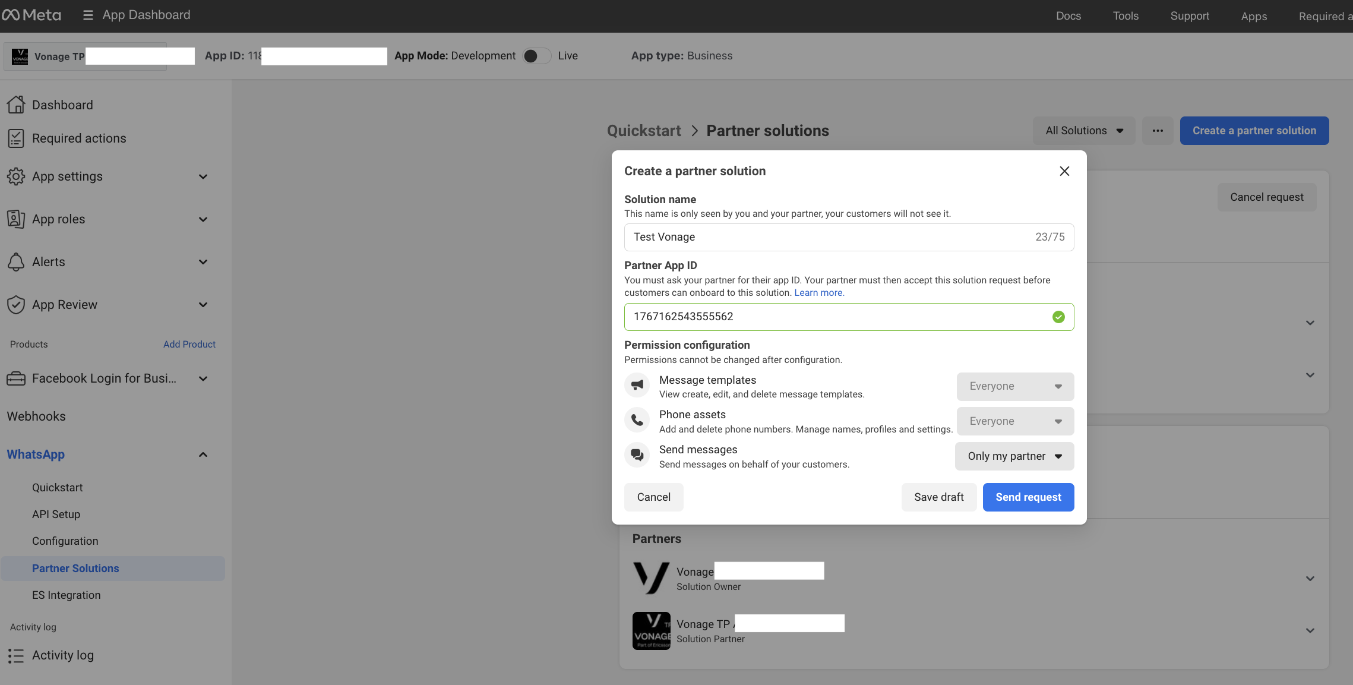The width and height of the screenshot is (1353, 685).
Task: Open the Message templates Everyone dropdown
Action: tap(1015, 386)
